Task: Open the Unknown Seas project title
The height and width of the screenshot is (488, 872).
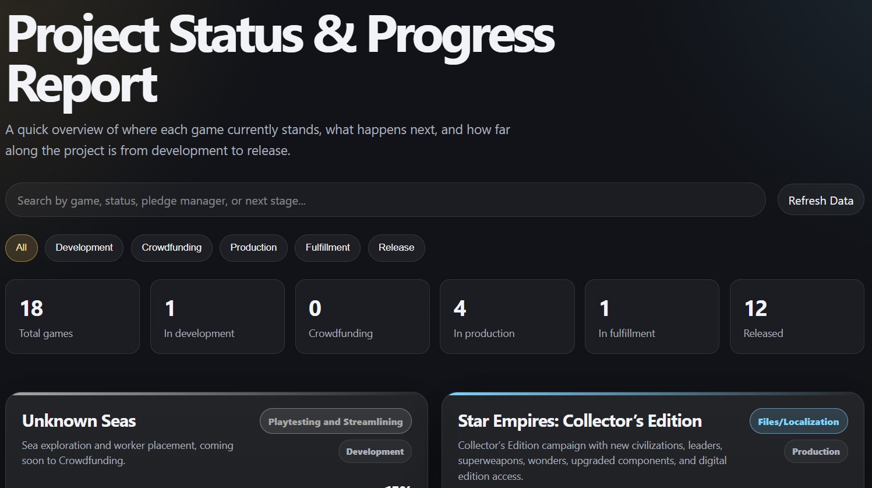Action: 79,421
